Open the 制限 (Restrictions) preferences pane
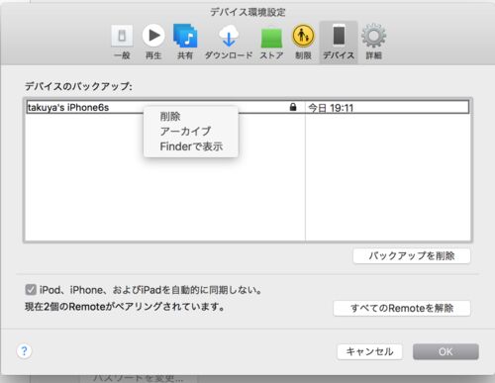 pos(303,43)
